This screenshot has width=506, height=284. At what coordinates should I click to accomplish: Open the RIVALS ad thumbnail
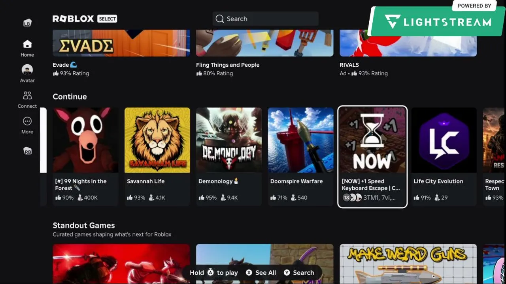point(408,43)
